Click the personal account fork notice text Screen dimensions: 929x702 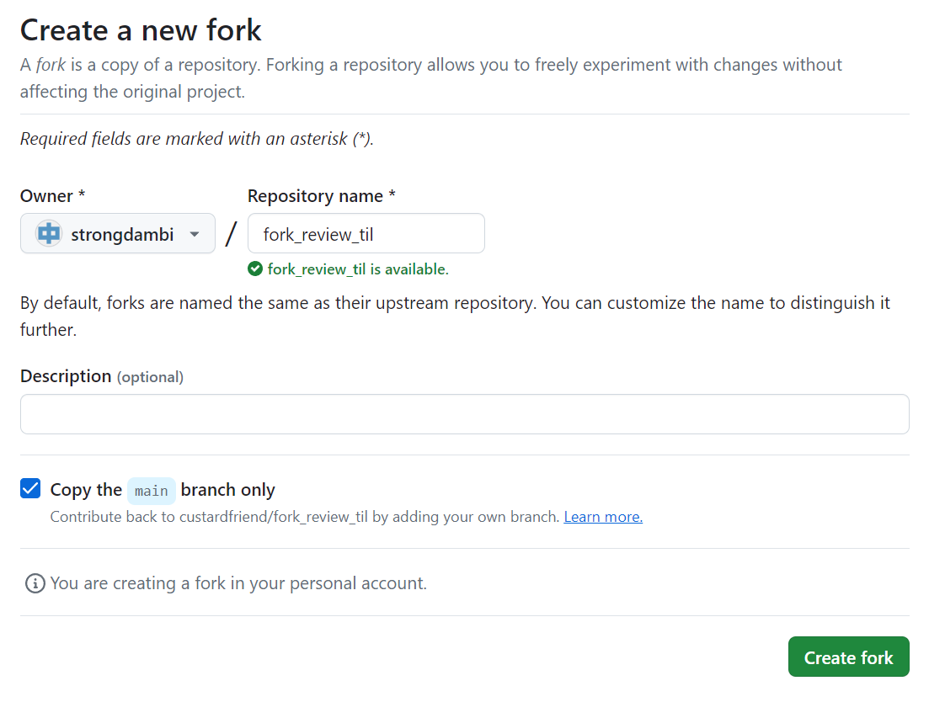pyautogui.click(x=238, y=582)
